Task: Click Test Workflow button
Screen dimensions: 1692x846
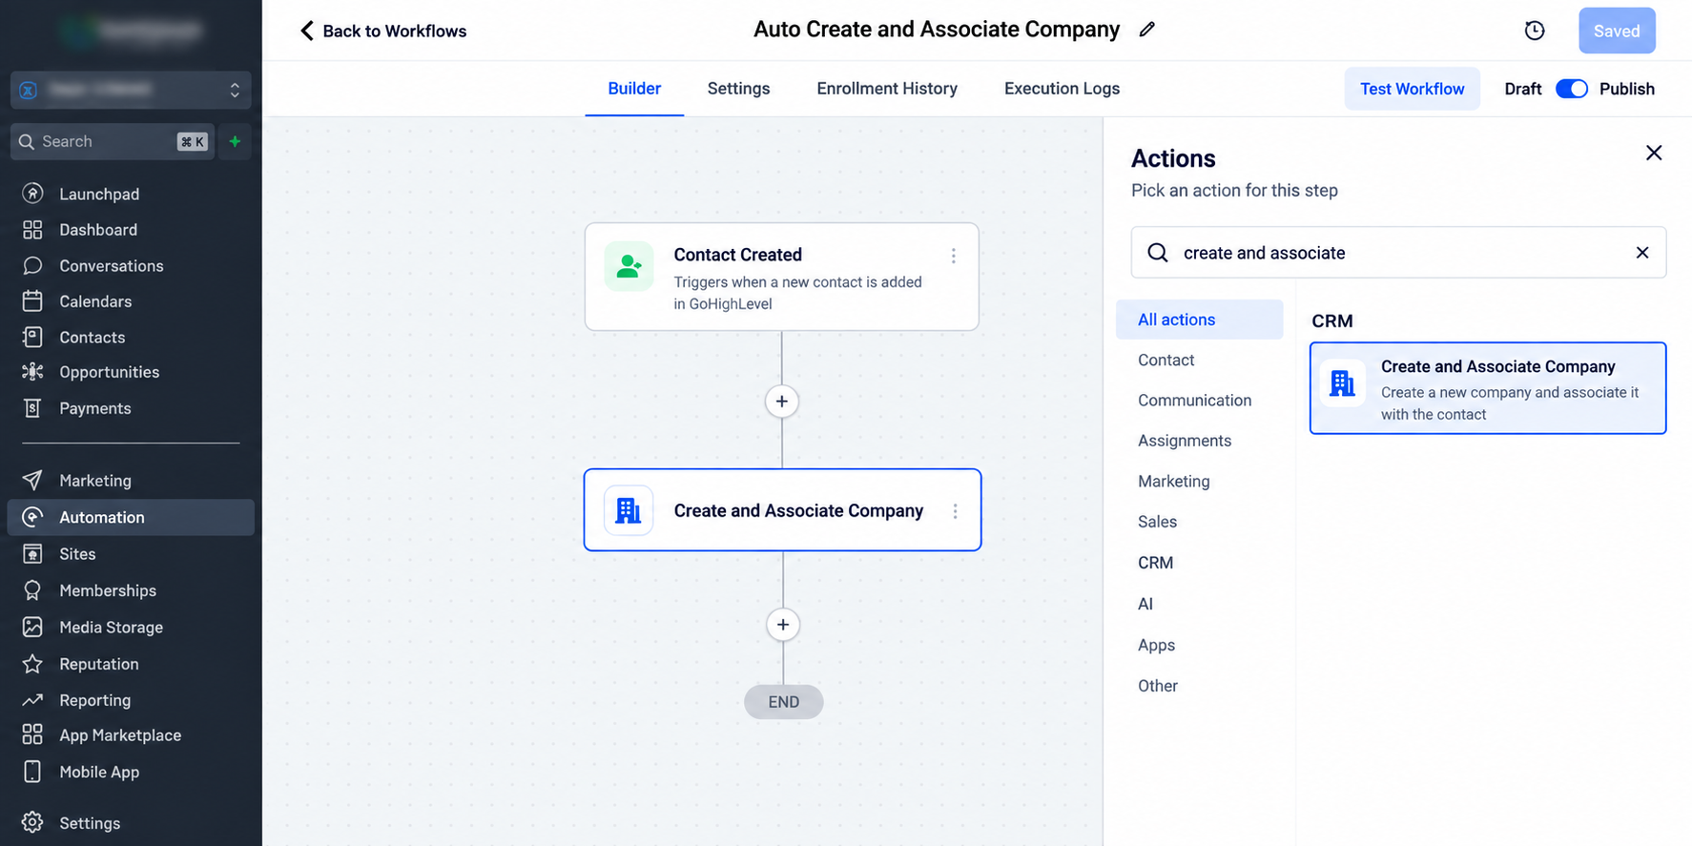Action: pos(1412,89)
